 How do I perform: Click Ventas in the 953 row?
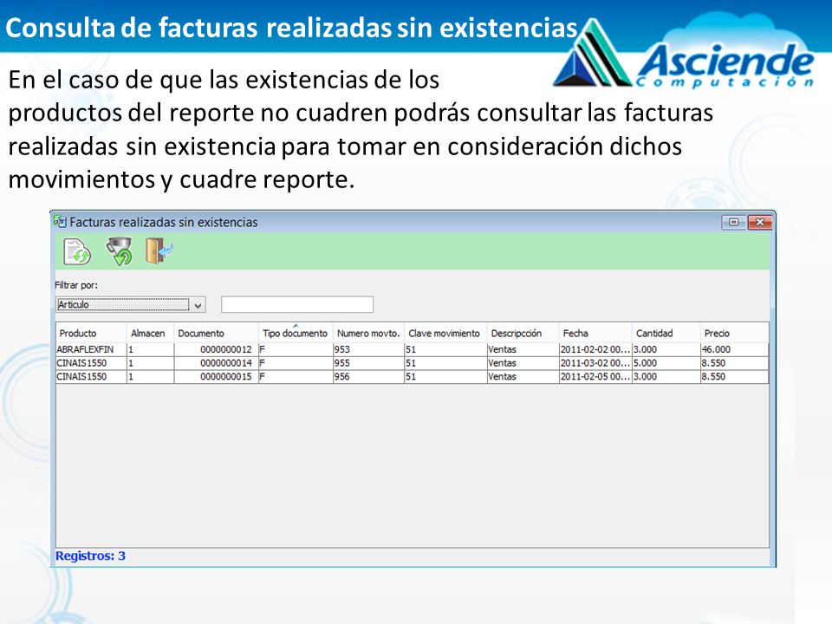coord(523,349)
